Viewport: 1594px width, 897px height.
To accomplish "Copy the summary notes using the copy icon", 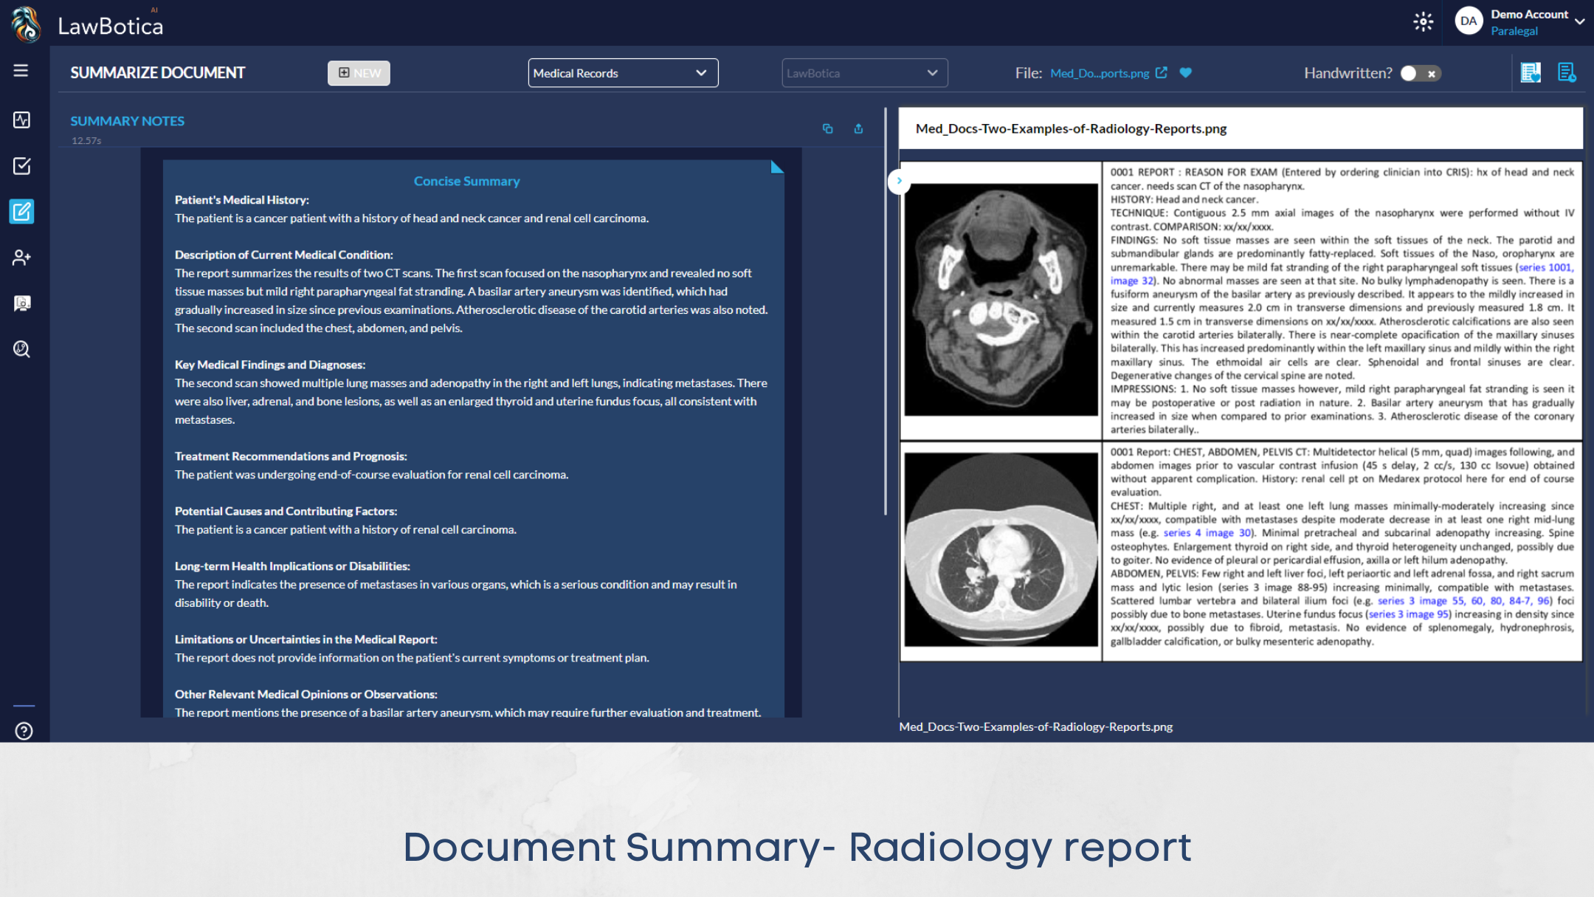I will [827, 128].
